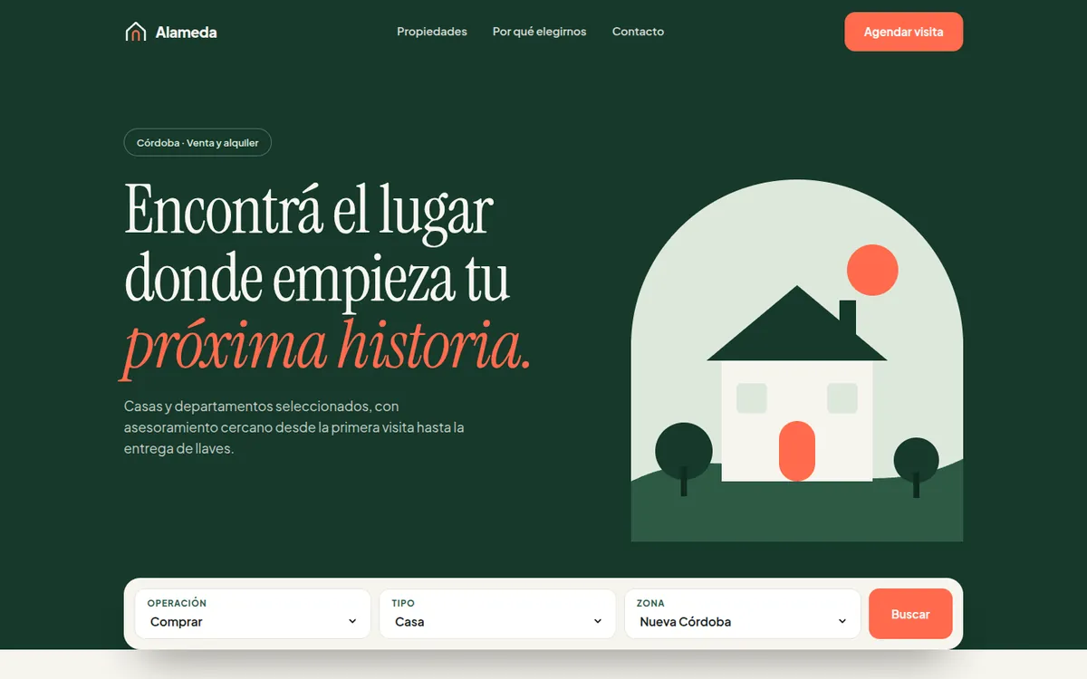Open the Propiedades menu item

click(x=432, y=32)
